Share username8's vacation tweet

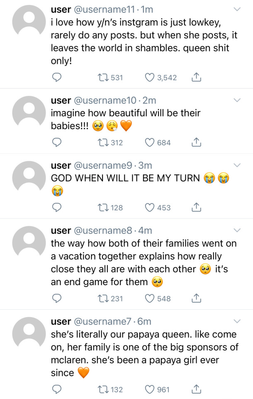(197, 298)
